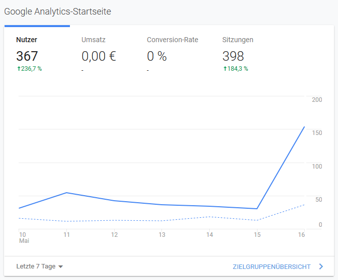Image resolution: width=338 pixels, height=280 pixels.
Task: Click the y-axis label 50
Action: tap(318, 200)
